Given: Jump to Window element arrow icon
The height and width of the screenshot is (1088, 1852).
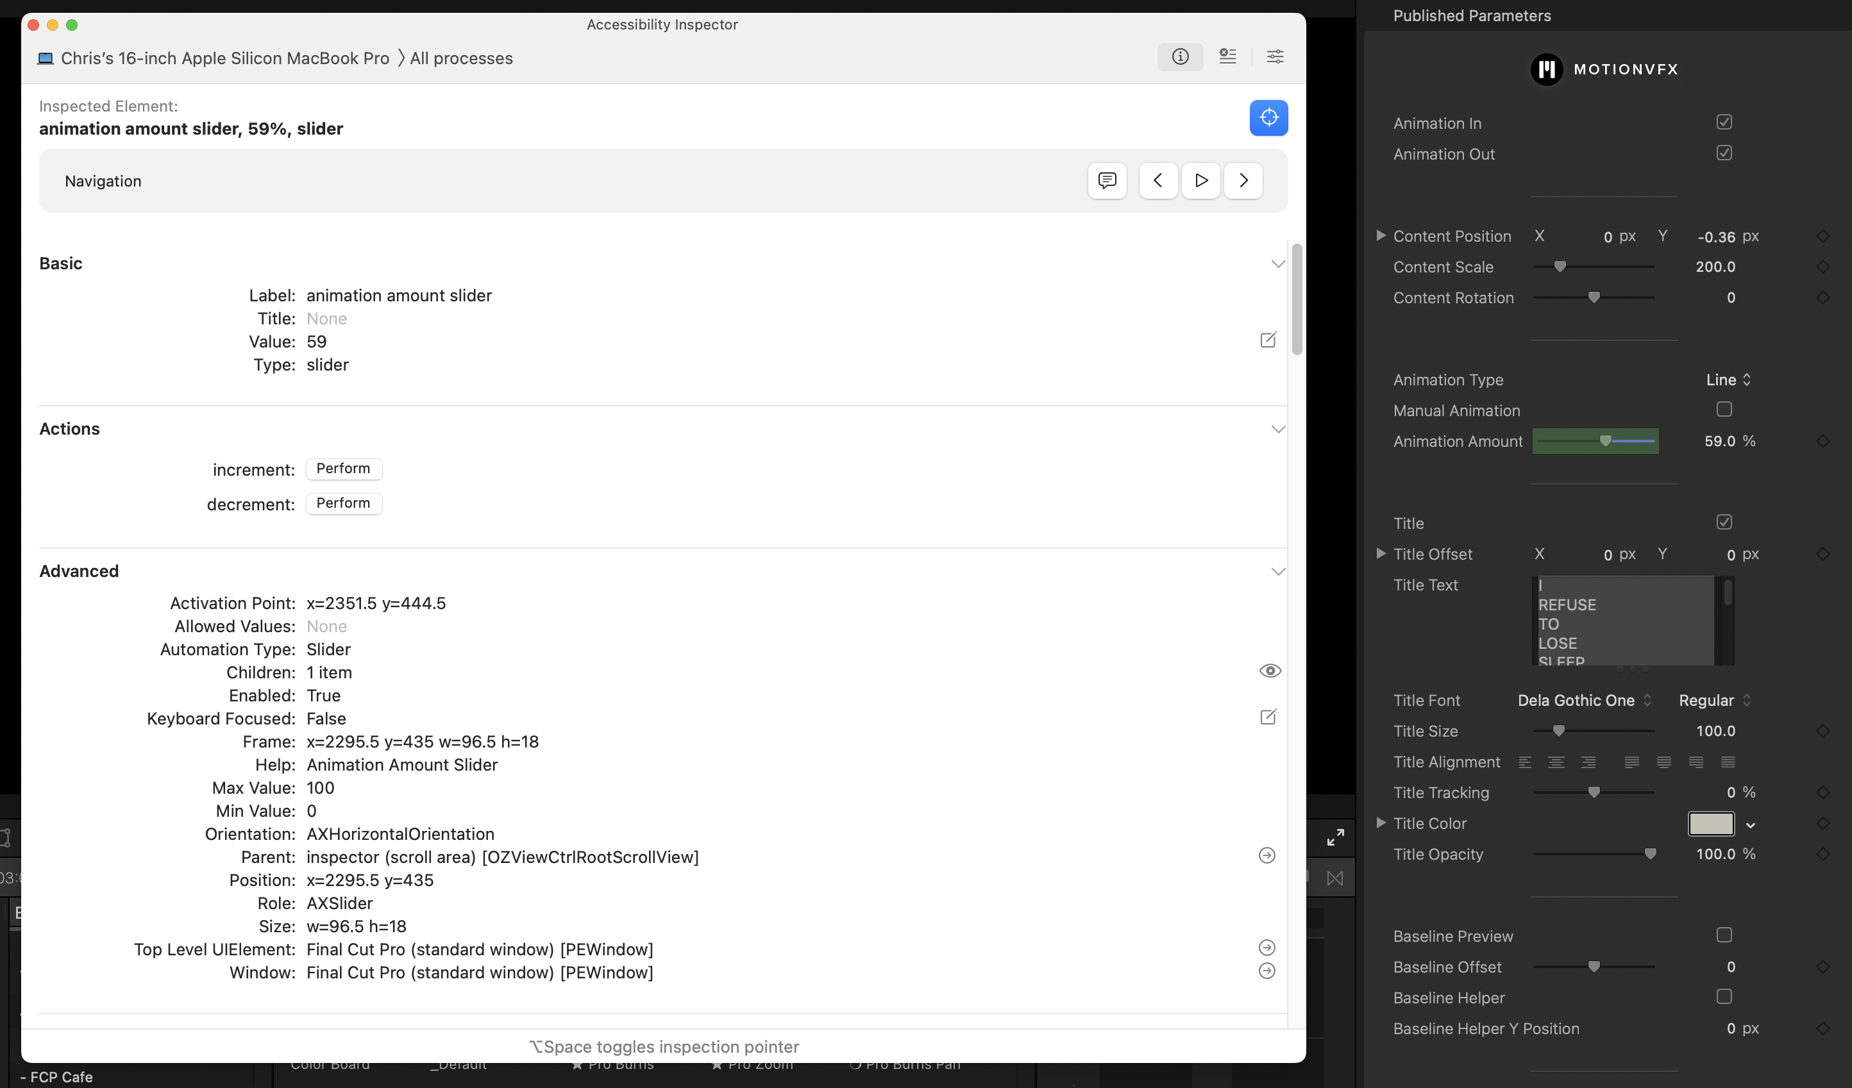Looking at the screenshot, I should tap(1267, 971).
